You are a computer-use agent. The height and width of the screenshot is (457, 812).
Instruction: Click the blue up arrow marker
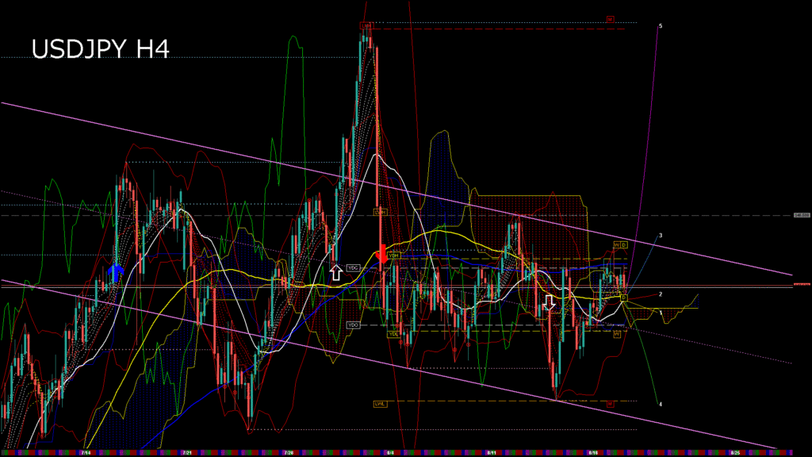pos(116,273)
